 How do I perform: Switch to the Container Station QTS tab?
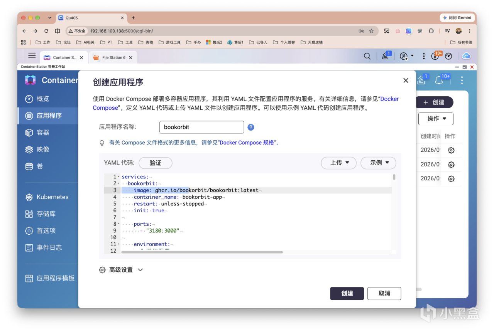tap(64, 57)
